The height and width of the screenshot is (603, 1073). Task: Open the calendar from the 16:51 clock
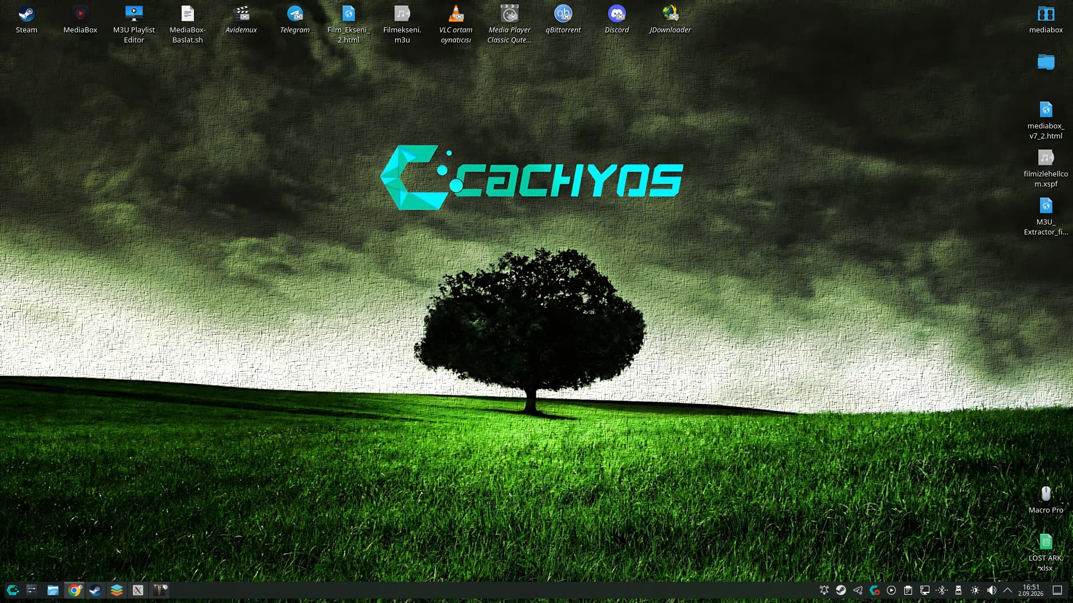[x=1031, y=590]
